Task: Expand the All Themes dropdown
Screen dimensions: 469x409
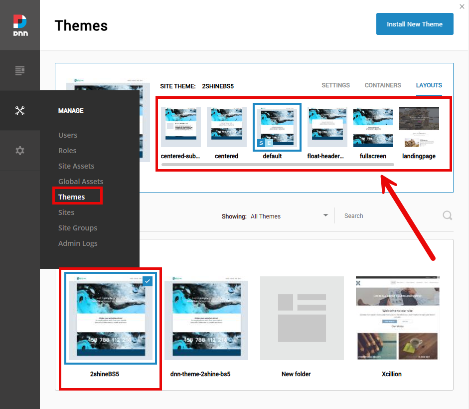Action: (x=325, y=215)
